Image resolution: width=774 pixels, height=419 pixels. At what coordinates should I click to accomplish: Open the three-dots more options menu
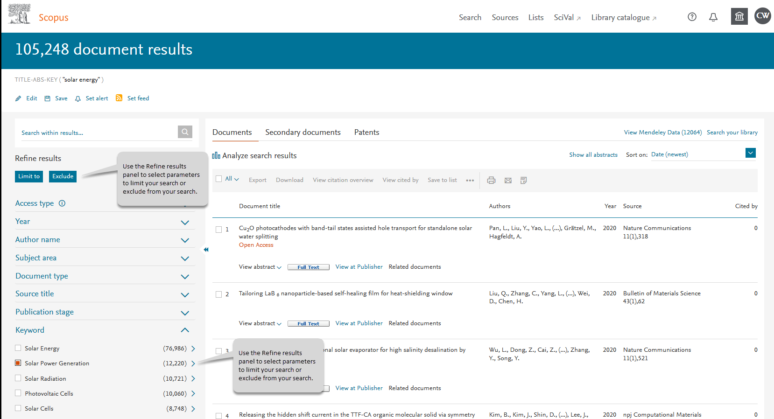(x=470, y=181)
